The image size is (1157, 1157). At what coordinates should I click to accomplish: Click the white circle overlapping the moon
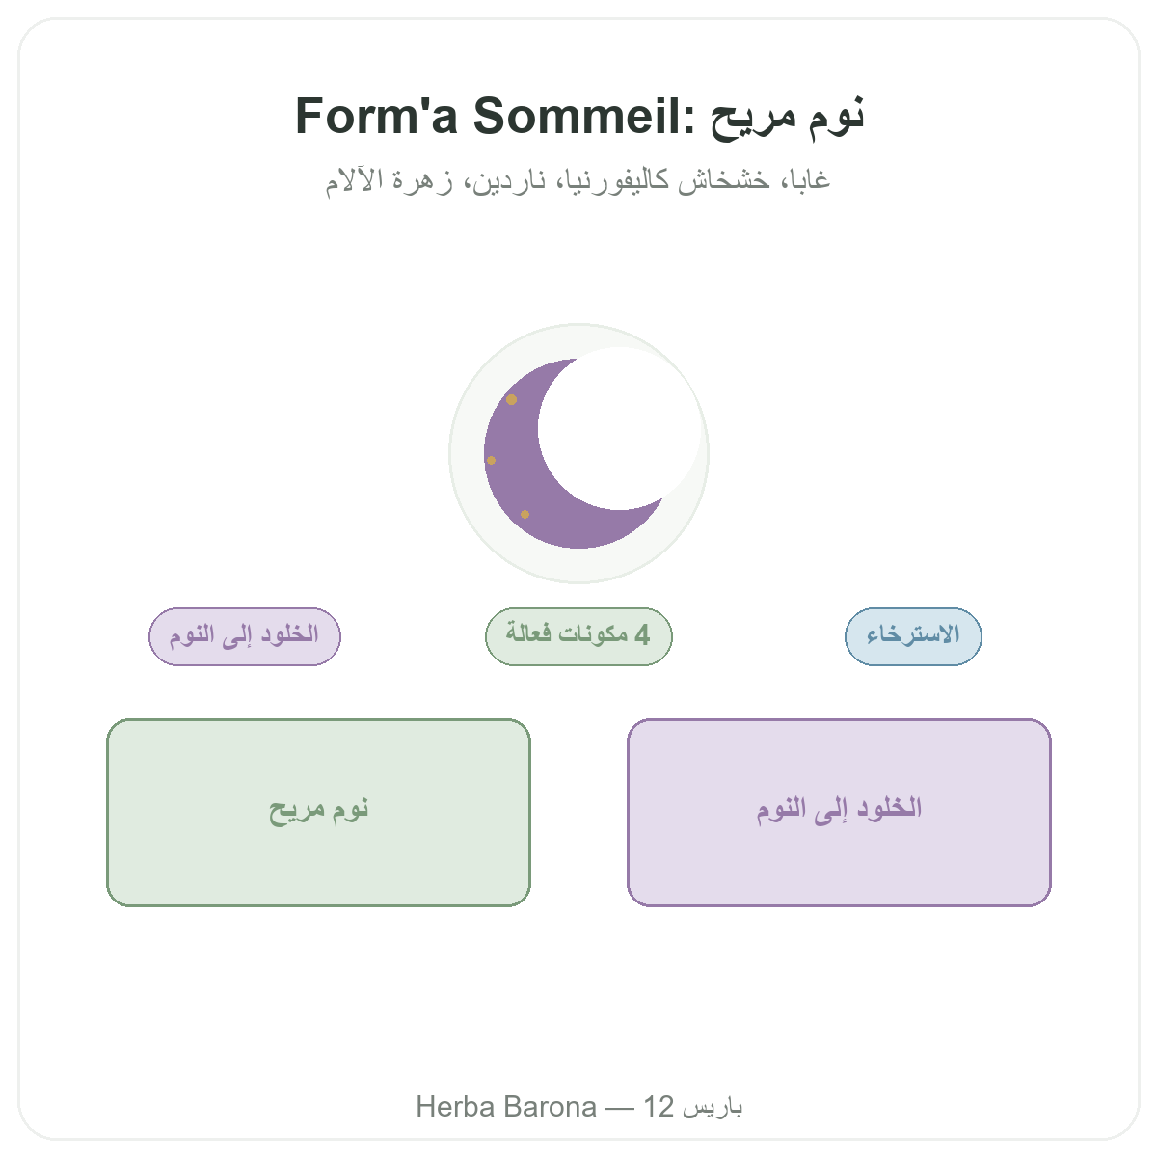(x=620, y=427)
